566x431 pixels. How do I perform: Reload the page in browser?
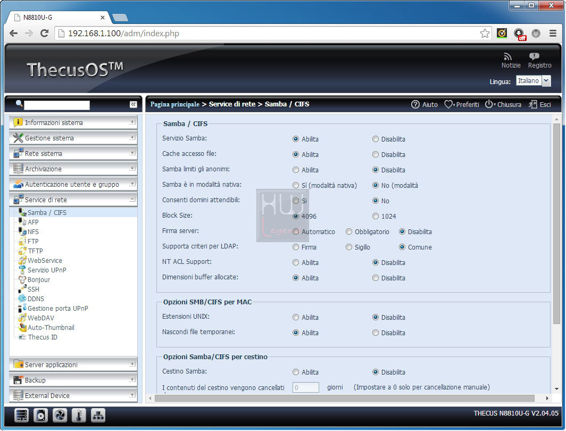[x=44, y=33]
